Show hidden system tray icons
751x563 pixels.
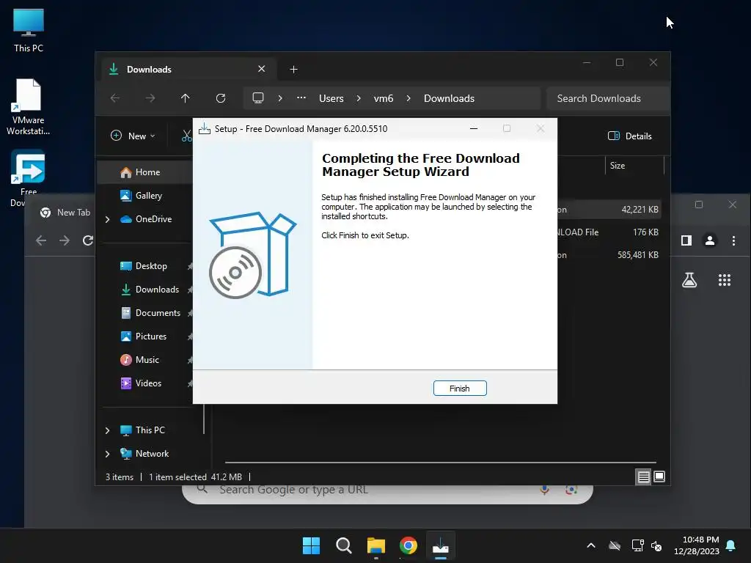[x=591, y=545]
